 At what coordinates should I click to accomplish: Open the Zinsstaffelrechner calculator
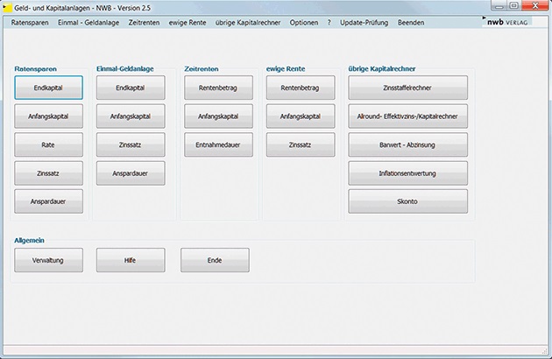coord(407,88)
